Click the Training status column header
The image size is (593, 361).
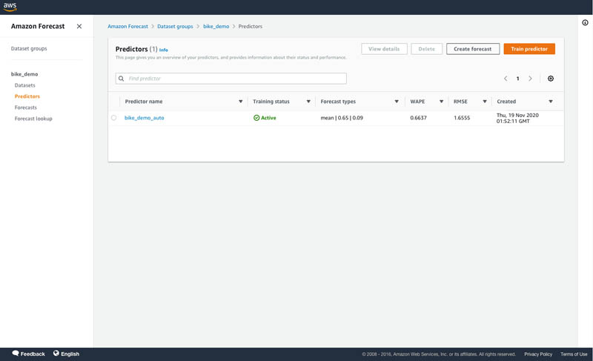click(x=271, y=102)
